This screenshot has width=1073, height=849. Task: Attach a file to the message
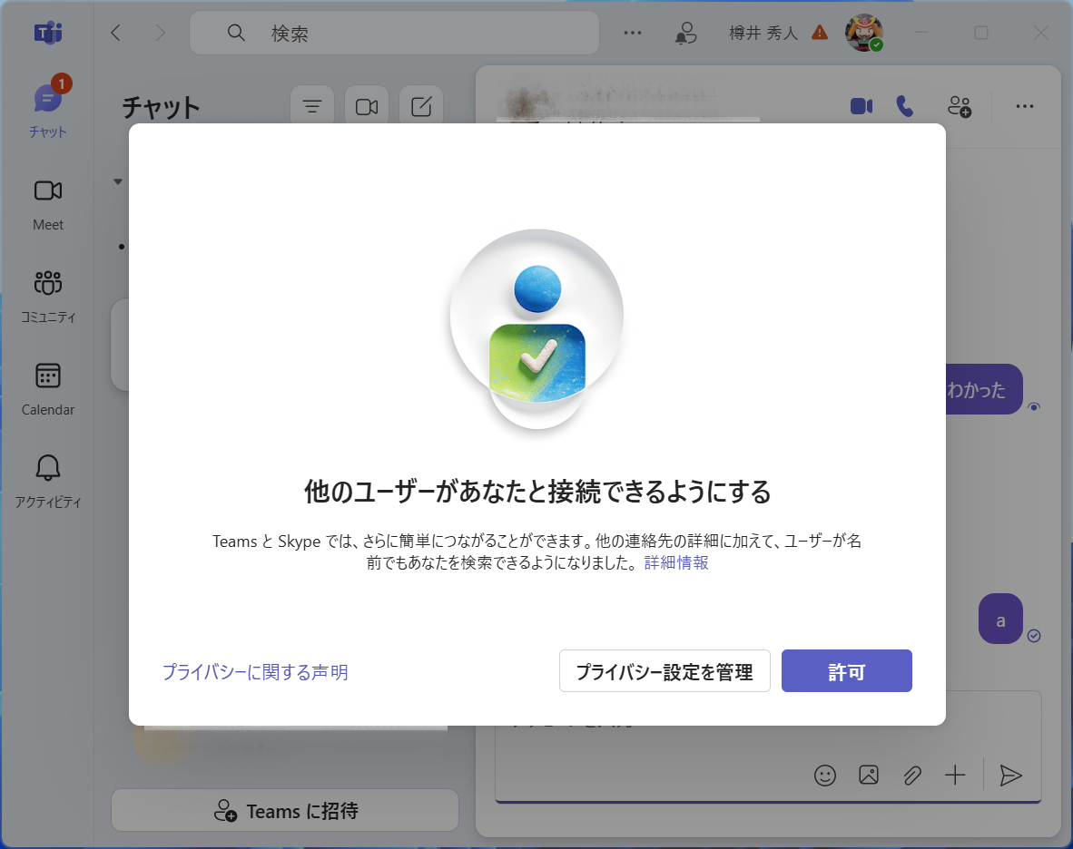click(911, 776)
